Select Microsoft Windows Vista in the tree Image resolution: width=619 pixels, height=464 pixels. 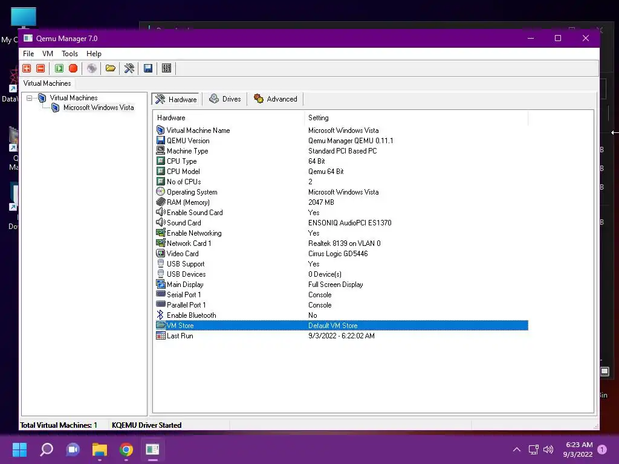tap(99, 108)
